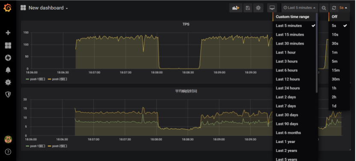Open New dashboard title dropdown
This screenshot has height=161, width=356.
point(48,8)
